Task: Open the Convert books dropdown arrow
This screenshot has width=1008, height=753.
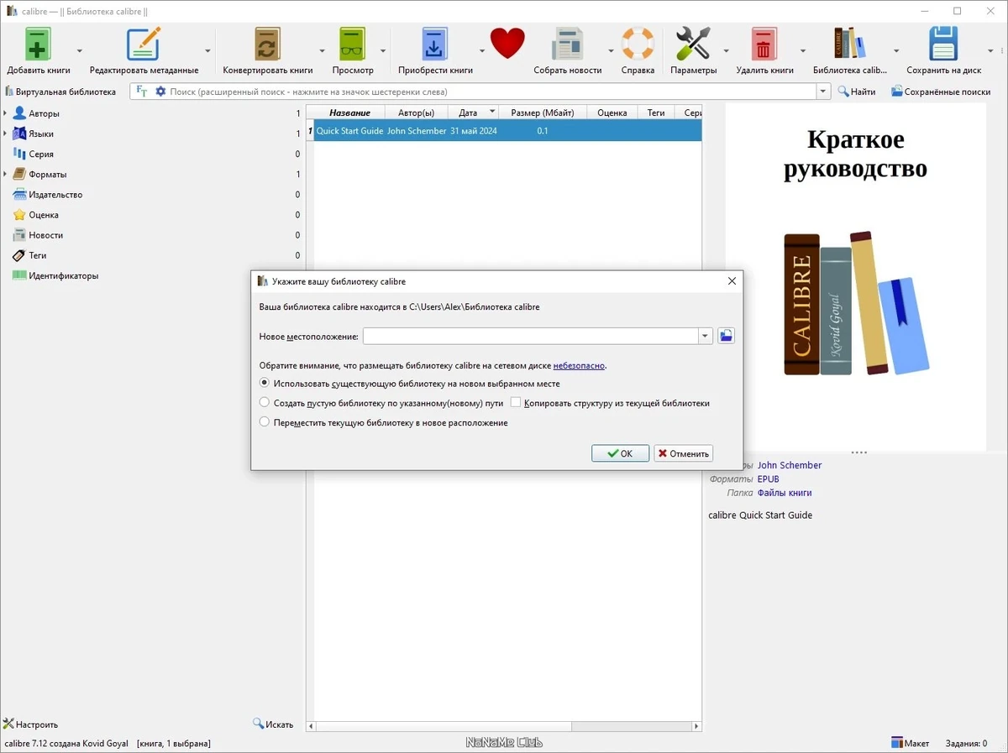Action: (323, 50)
